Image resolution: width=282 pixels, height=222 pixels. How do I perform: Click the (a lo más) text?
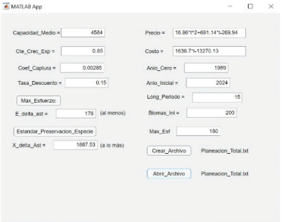pos(112,145)
